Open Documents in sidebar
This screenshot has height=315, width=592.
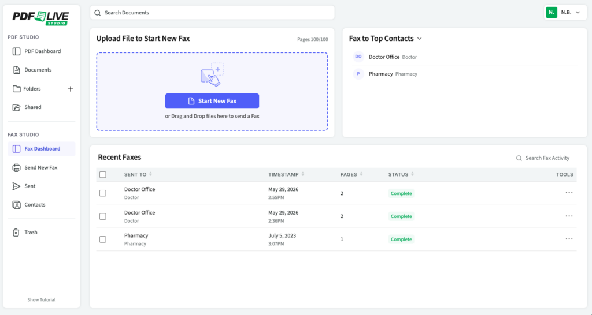click(x=42, y=70)
